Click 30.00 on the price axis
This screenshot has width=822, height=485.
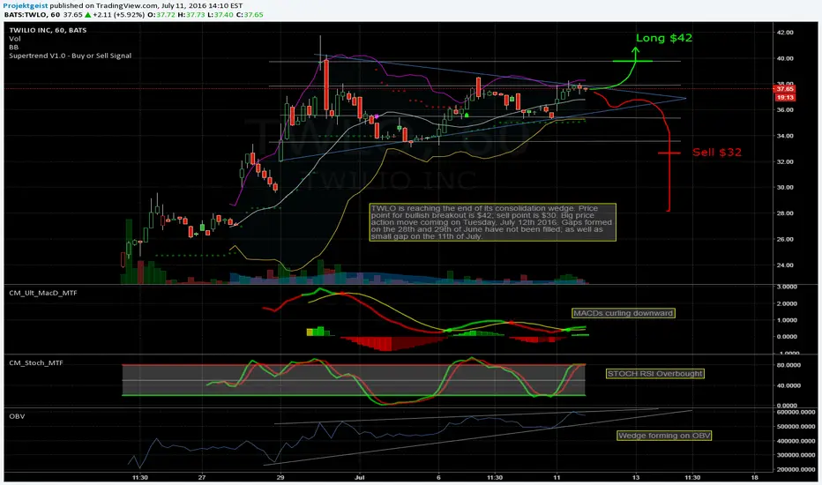tap(785, 187)
